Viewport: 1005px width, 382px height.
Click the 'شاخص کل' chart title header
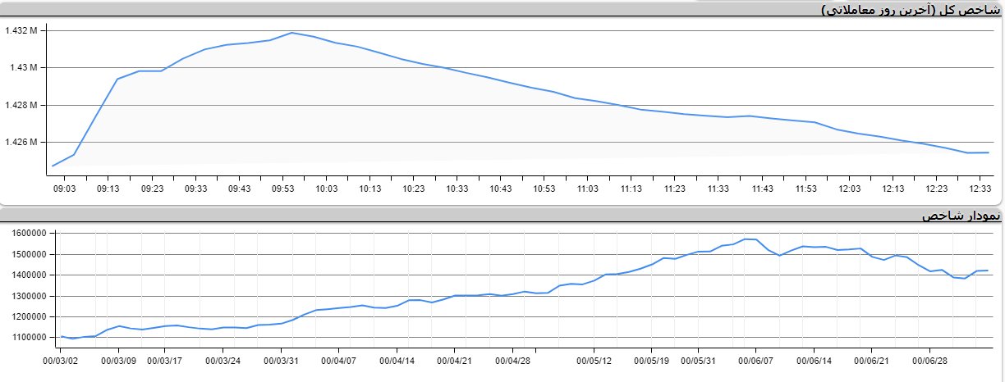coord(911,10)
